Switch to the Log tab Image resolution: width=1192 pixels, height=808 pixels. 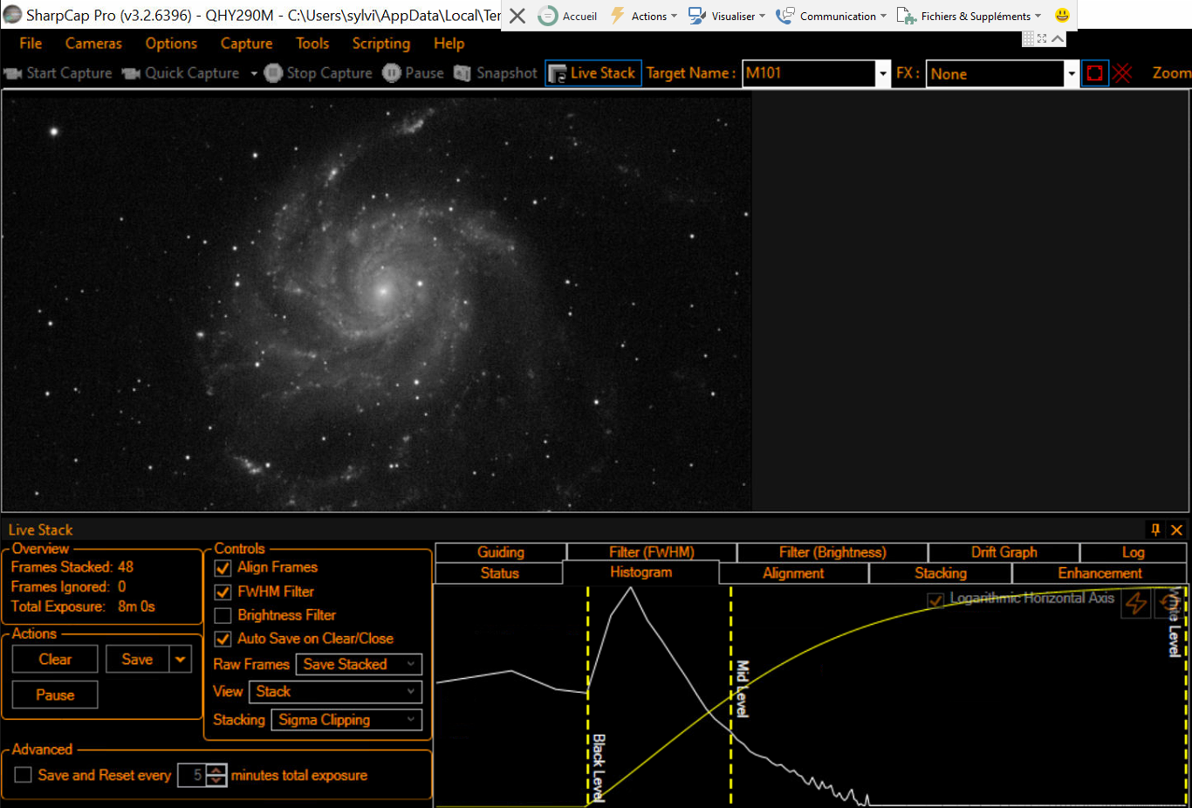tap(1134, 552)
